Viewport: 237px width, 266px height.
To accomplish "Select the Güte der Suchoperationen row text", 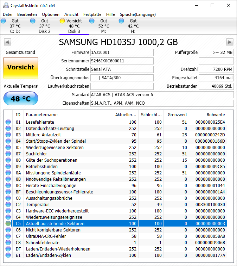I will pos(52,160).
